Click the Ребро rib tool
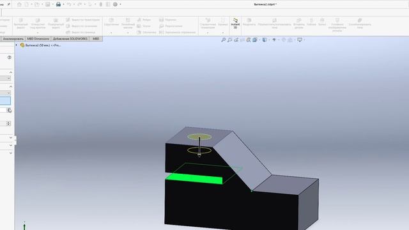The image size is (409, 230). [x=144, y=20]
